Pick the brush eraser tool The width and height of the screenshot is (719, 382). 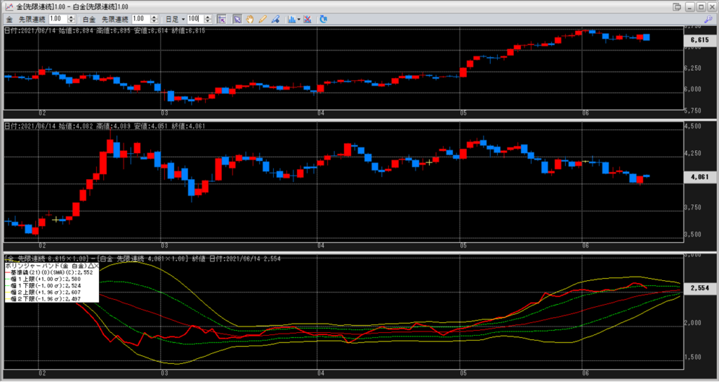(275, 19)
